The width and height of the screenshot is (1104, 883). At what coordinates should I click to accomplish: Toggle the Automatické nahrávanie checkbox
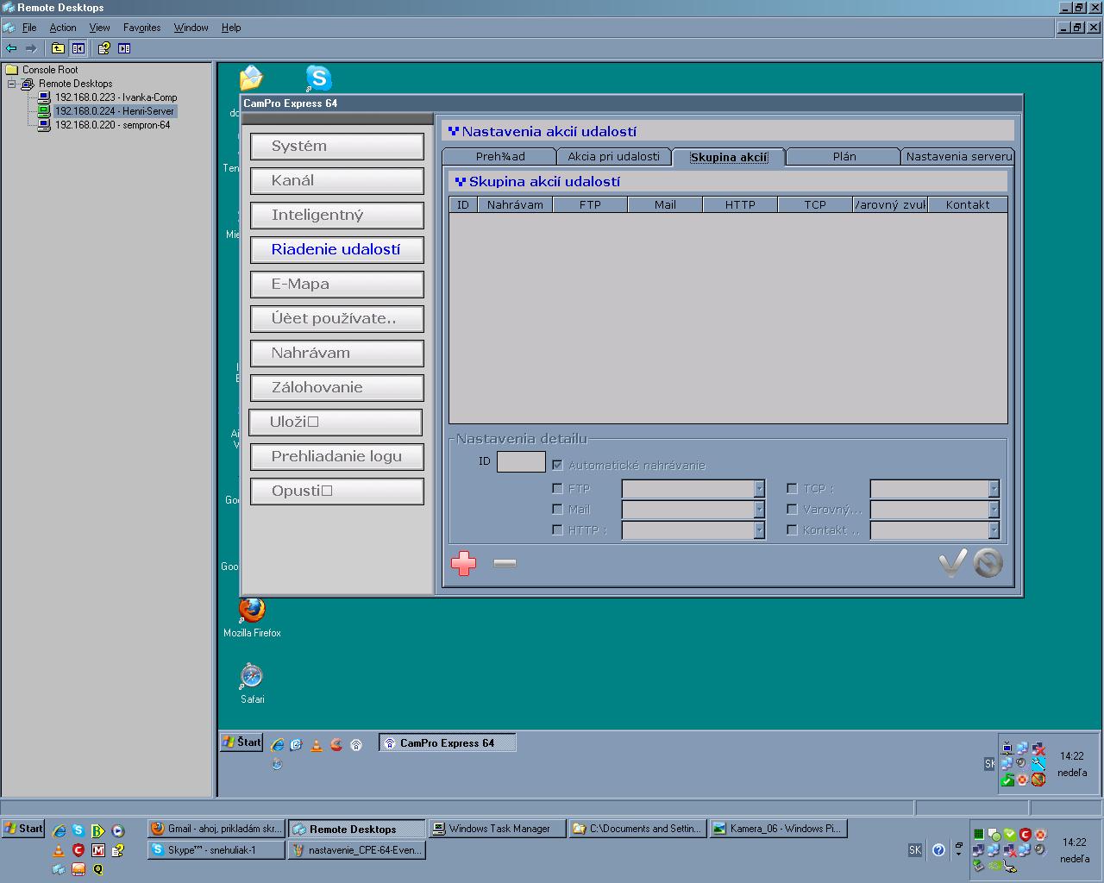point(557,465)
